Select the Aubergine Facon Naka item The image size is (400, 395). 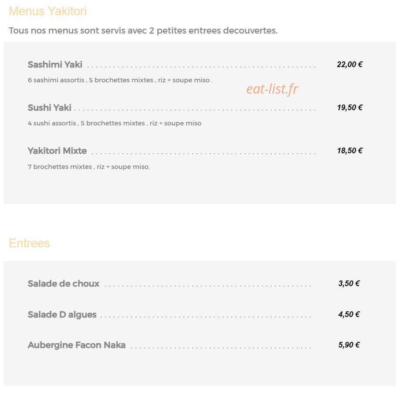point(77,345)
